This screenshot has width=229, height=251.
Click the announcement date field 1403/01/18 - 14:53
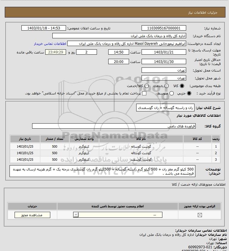coord(44,28)
